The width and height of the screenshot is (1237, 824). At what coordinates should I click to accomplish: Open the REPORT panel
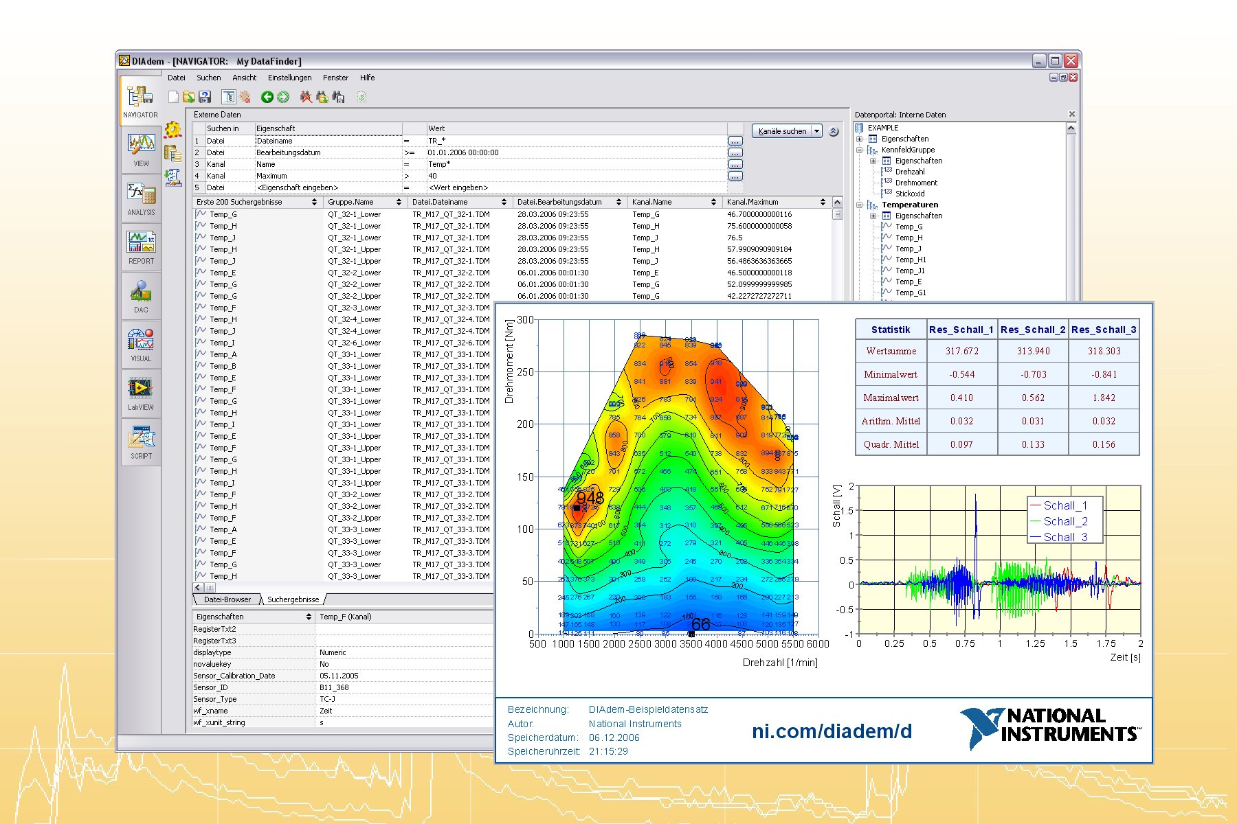click(x=141, y=247)
